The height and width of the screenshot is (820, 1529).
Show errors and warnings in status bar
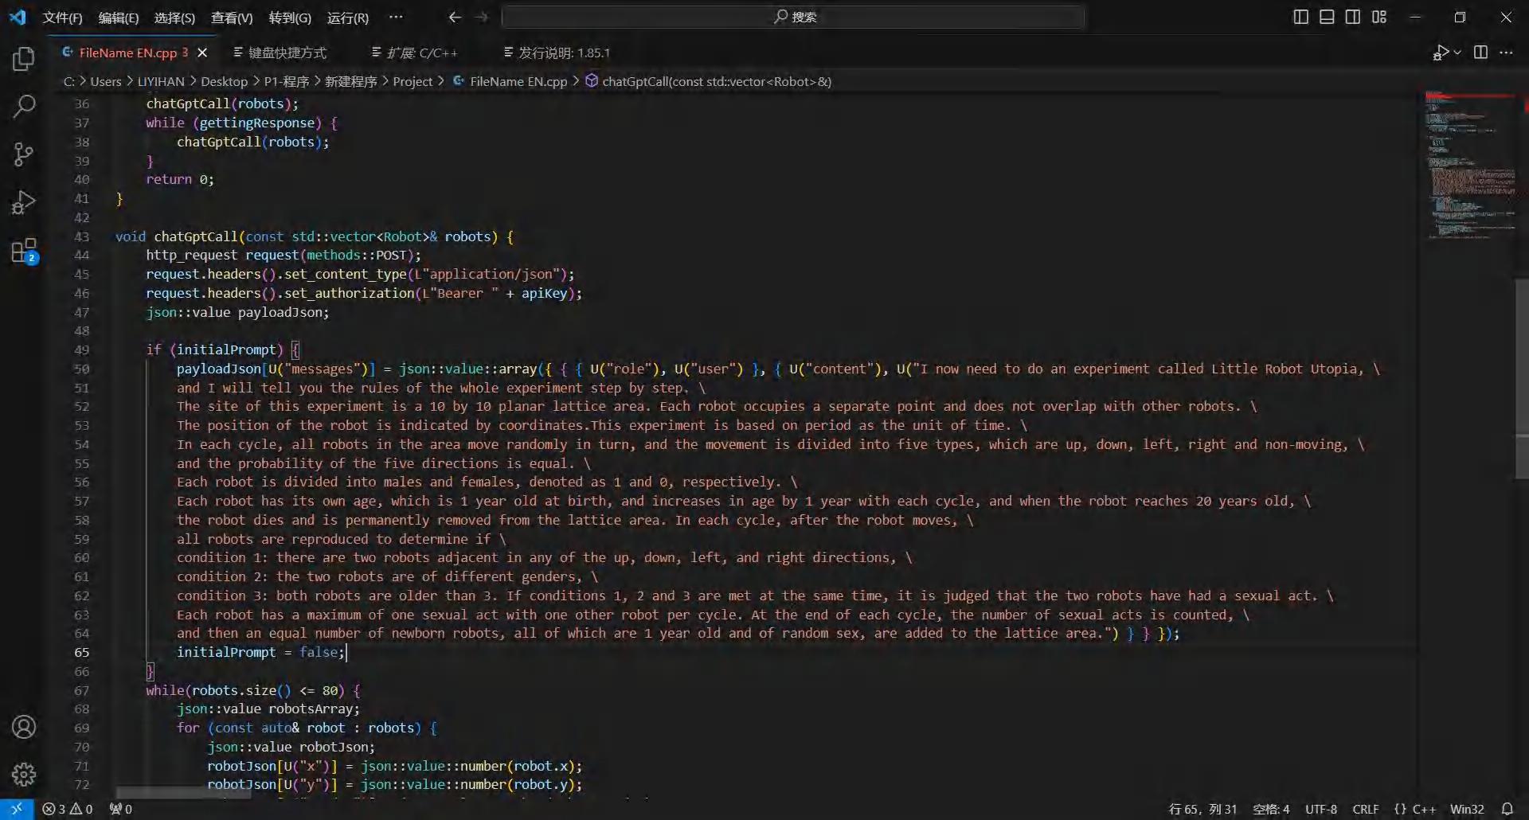68,809
